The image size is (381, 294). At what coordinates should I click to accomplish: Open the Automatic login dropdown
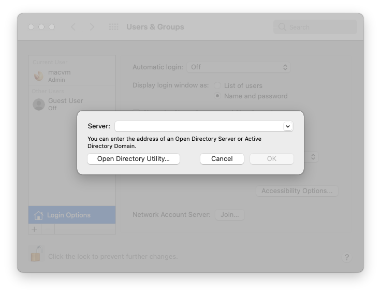(239, 67)
